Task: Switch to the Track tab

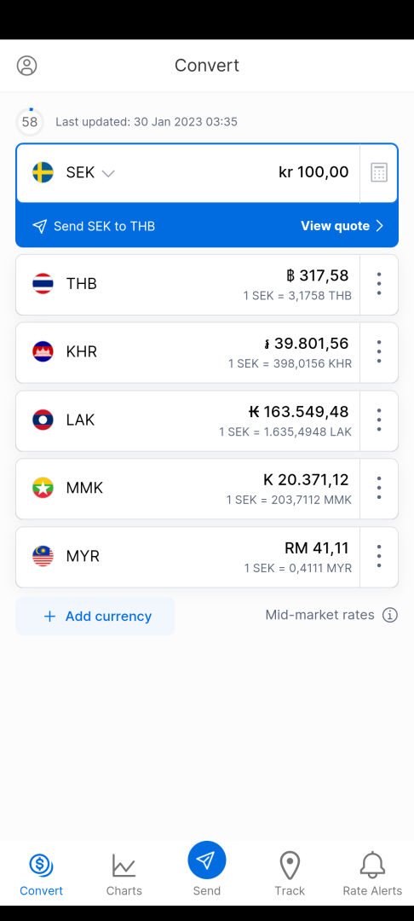Action: point(290,875)
